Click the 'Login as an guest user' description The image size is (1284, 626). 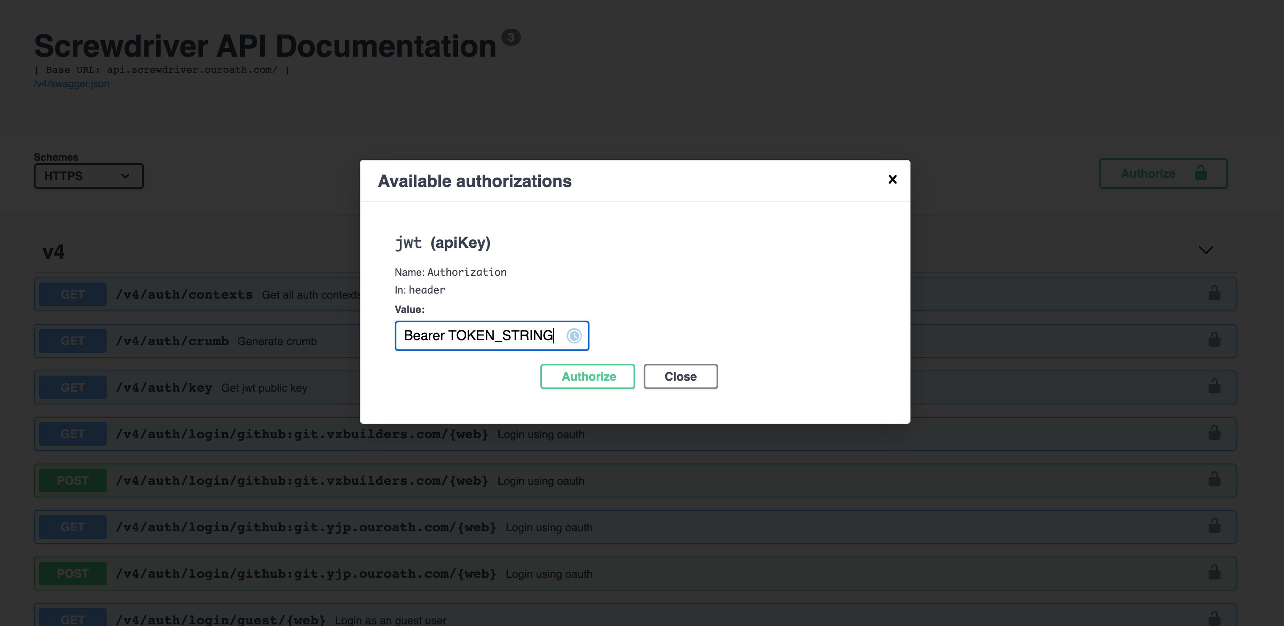(391, 620)
